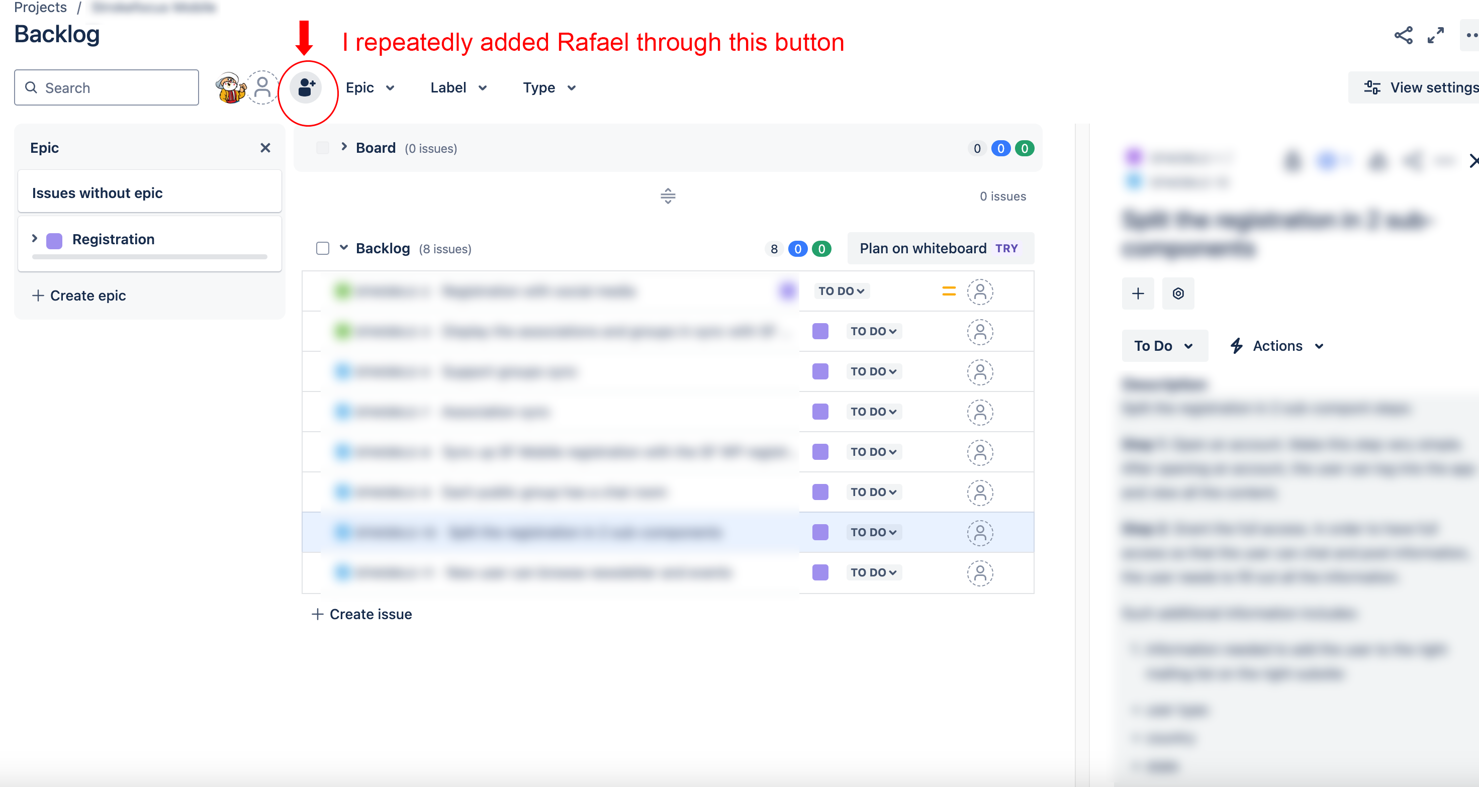The height and width of the screenshot is (787, 1479).
Task: Select the colorful user avatar filter
Action: [x=230, y=88]
